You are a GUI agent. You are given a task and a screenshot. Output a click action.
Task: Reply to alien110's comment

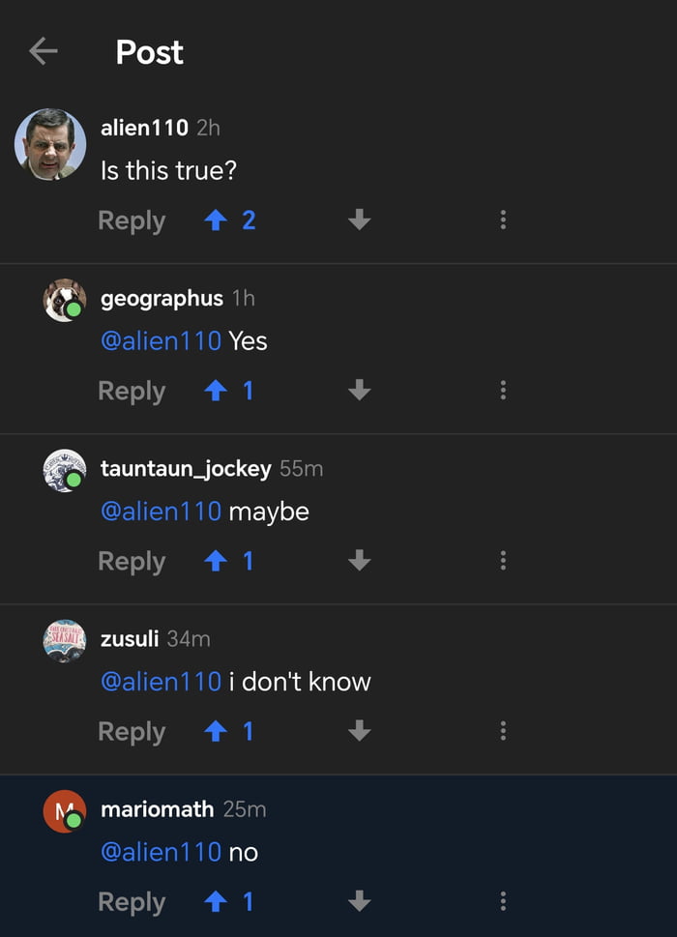(132, 220)
